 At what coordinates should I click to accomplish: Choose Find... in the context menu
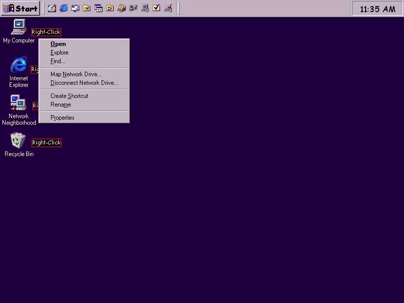tap(84, 61)
